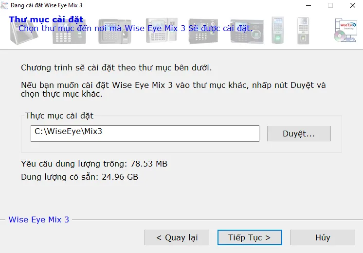The height and width of the screenshot is (253, 363).
Task: Minimize the Wise Eye Mix 3 installer window
Action: 308,5
